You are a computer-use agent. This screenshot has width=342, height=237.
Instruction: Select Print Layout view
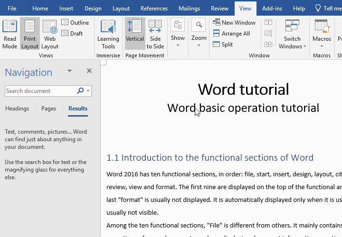30,34
